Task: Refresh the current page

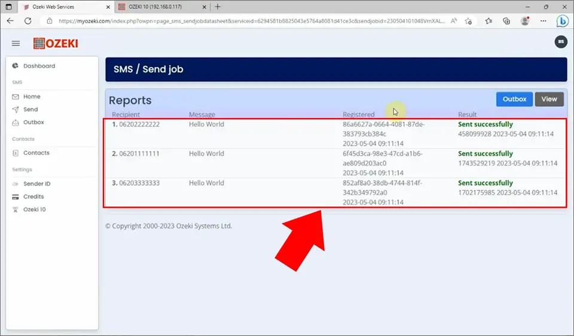Action: 28,20
